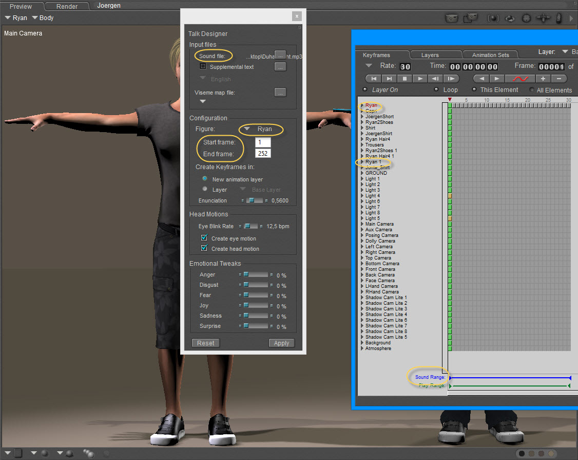The width and height of the screenshot is (578, 460).
Task: Uncheck Create head motion
Action: click(204, 249)
